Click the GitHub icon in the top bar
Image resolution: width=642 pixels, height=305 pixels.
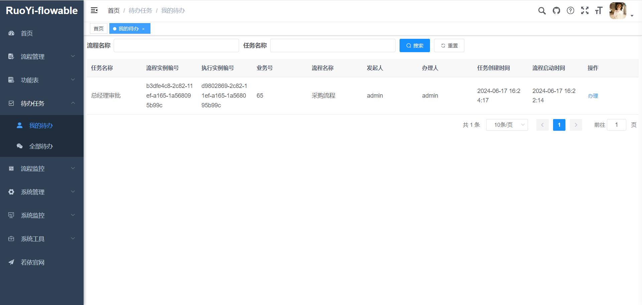[556, 10]
